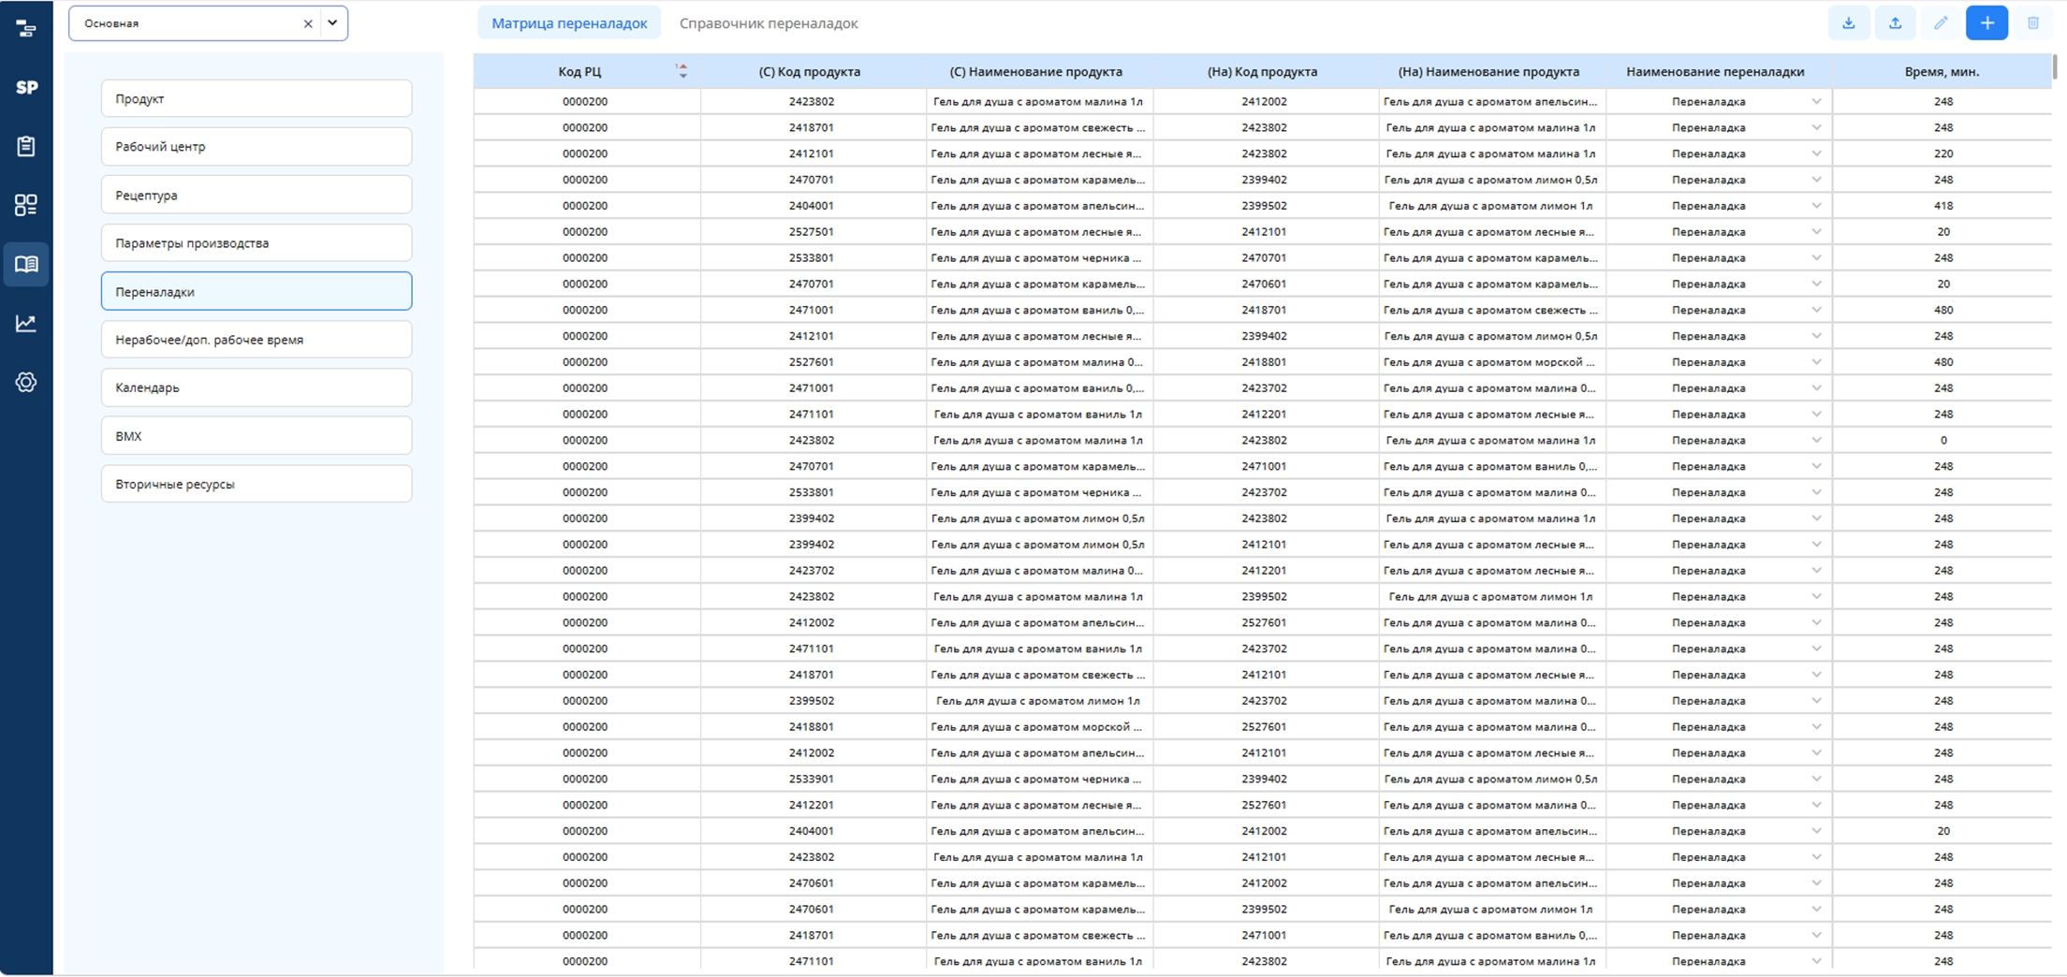Click time cell with value 418
The image size is (2067, 977).
1943,206
